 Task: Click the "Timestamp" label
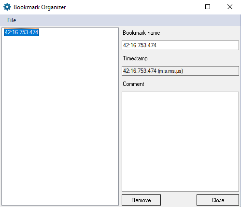(x=135, y=58)
